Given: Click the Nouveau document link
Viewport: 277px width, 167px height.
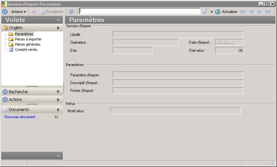Looking at the screenshot, I should tap(20, 117).
